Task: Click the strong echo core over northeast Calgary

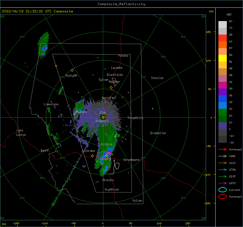Action: click(110, 153)
